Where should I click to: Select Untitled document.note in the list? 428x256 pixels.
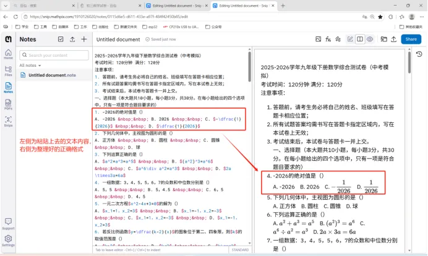[54, 75]
